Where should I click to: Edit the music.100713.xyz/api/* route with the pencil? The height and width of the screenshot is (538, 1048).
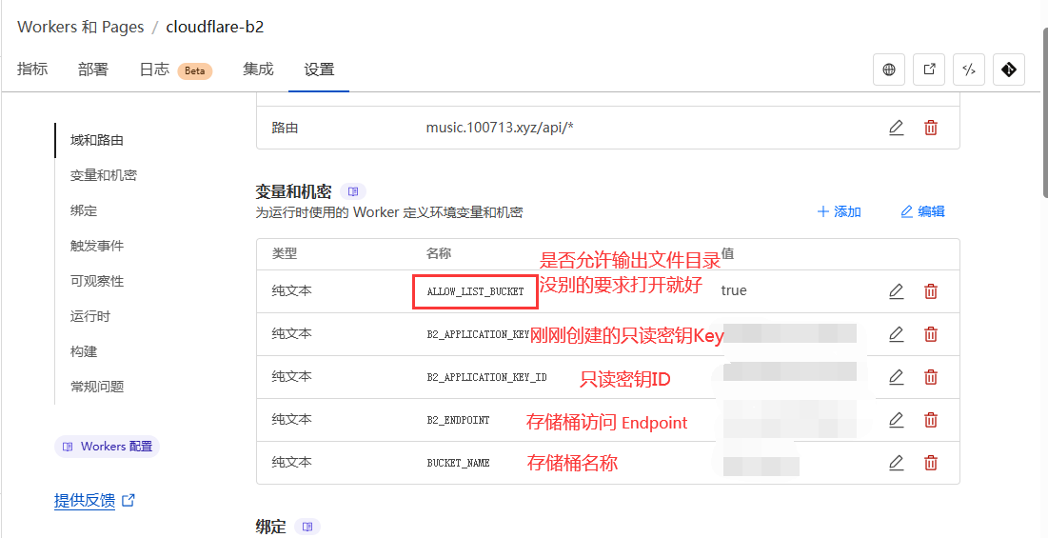coord(896,128)
